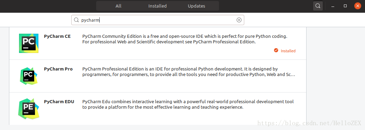Clear the pycharm search text
Viewport: 365px width, 130px height.
point(239,20)
